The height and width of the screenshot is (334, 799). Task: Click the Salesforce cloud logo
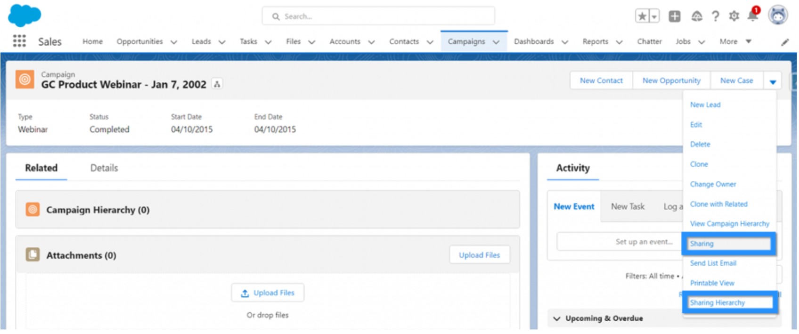click(24, 15)
